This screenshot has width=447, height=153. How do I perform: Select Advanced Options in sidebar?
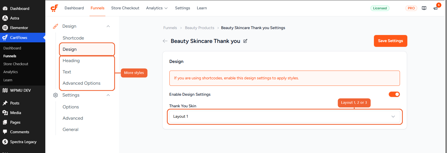82,83
